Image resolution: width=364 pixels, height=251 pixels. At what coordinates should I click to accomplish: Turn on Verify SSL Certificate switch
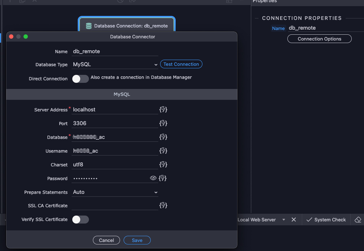(x=80, y=220)
